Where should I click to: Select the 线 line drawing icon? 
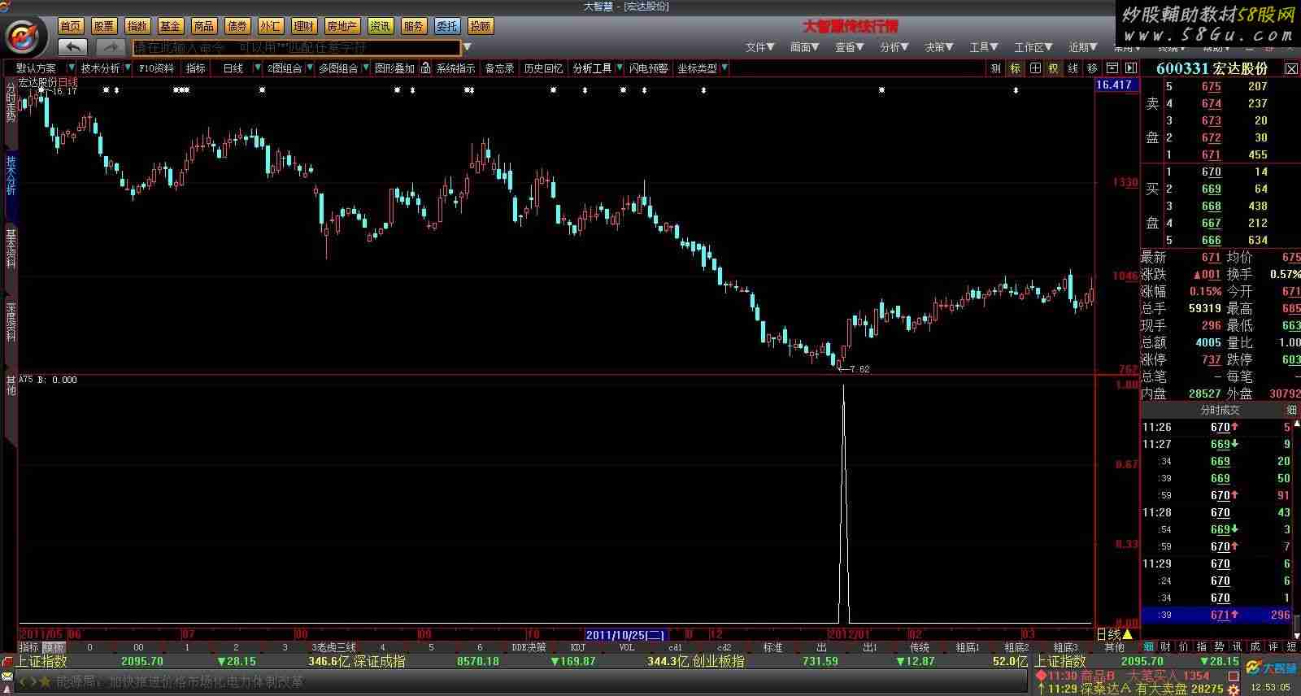pos(1073,68)
